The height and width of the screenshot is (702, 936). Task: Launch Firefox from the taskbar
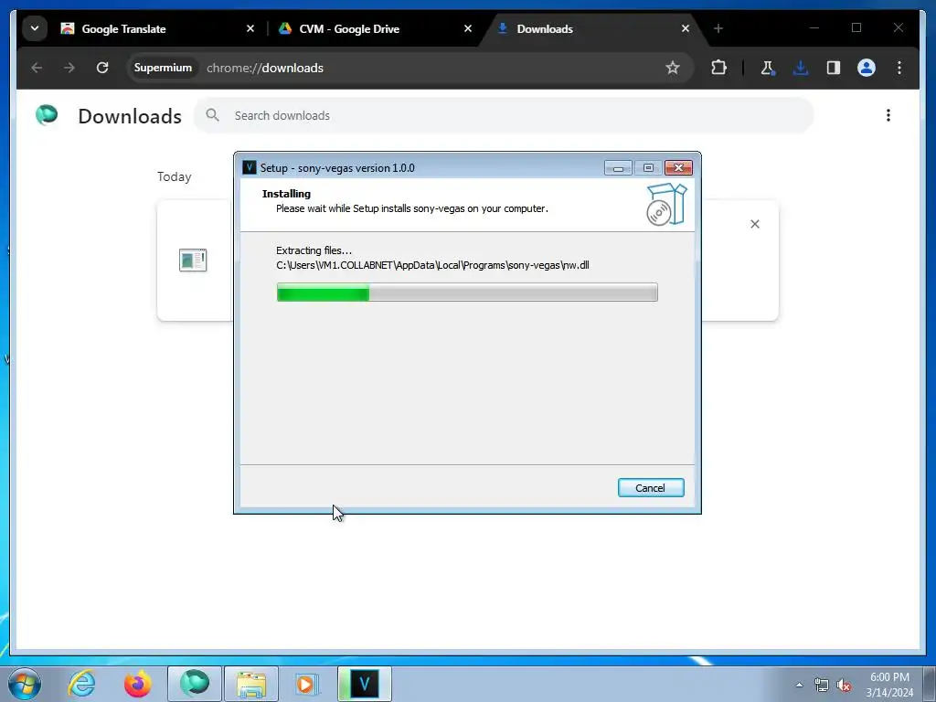[x=137, y=684]
